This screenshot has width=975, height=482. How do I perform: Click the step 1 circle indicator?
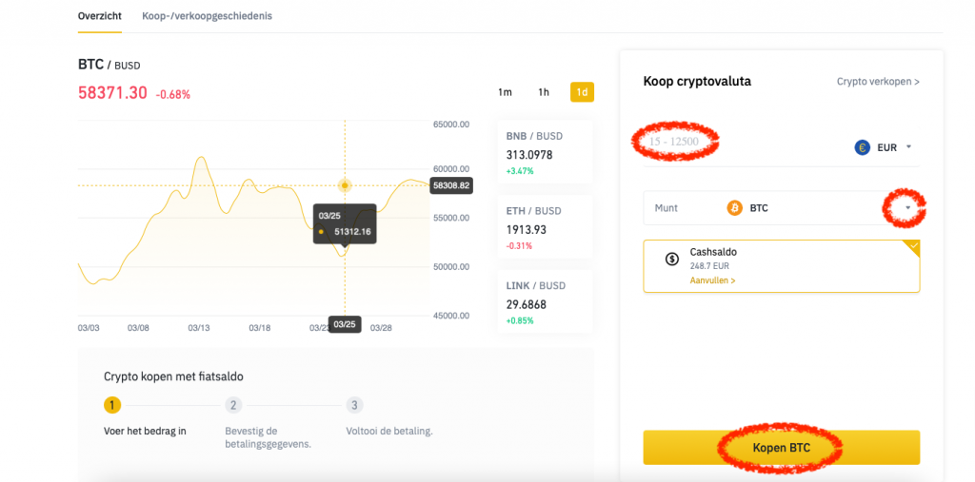112,405
